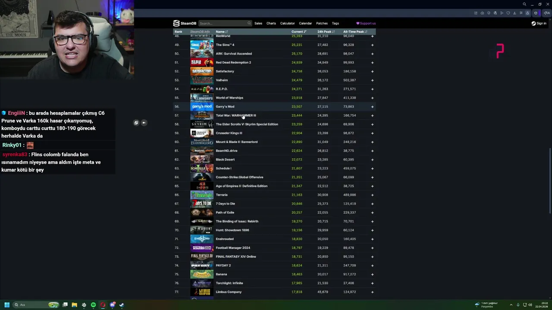Select Football Manager 2024 row name
Image resolution: width=552 pixels, height=310 pixels.
pos(233,248)
